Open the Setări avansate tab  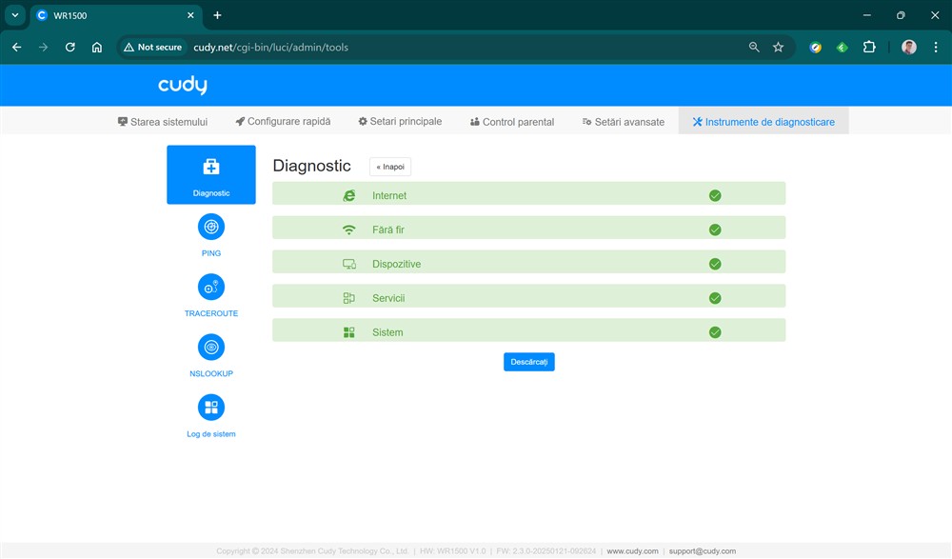pos(623,122)
